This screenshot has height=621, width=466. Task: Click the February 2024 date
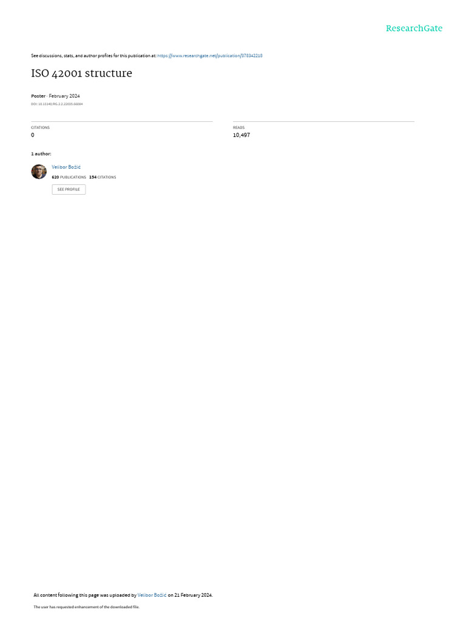[64, 96]
